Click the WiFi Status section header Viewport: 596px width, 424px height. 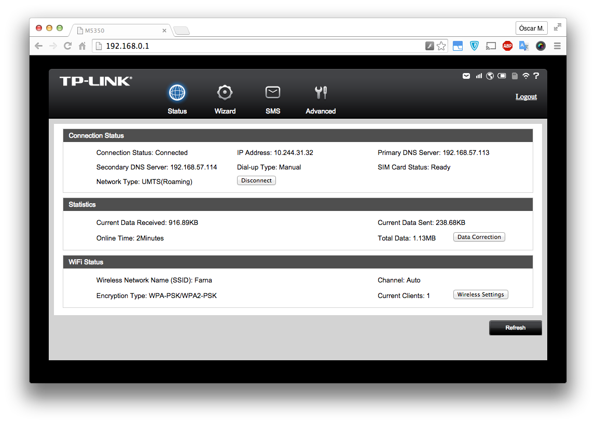(298, 262)
